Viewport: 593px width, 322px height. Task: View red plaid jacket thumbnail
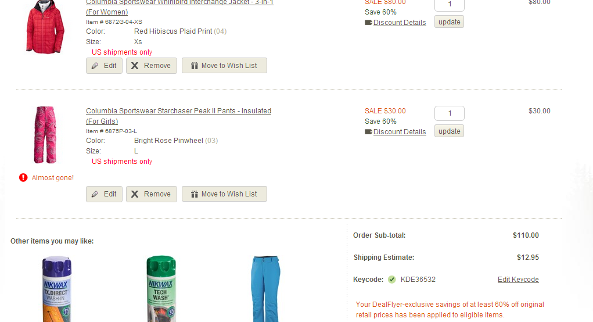(x=45, y=27)
